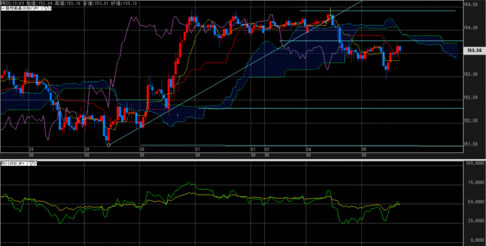Close the RSI indicator panel with X
Viewport: 486px width, 246px height.
(36, 163)
